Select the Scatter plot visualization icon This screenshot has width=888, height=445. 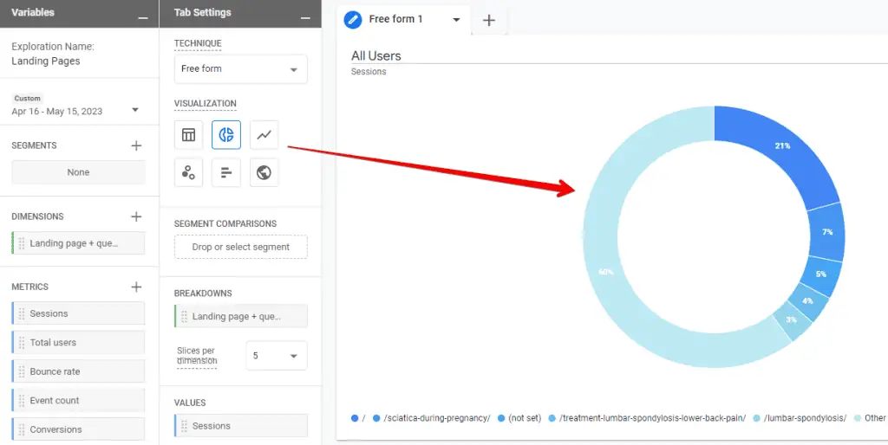(x=188, y=172)
